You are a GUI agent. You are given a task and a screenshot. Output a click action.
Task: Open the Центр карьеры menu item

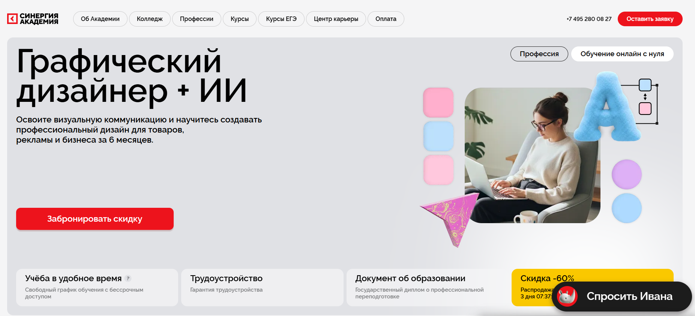(x=336, y=19)
